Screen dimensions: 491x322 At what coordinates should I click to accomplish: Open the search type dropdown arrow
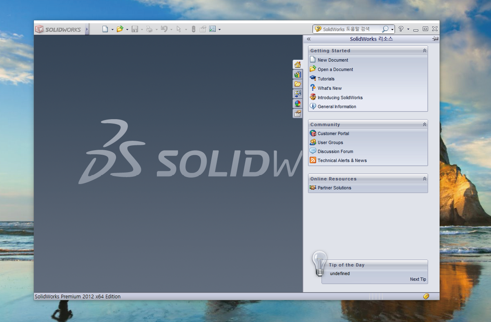tap(393, 29)
